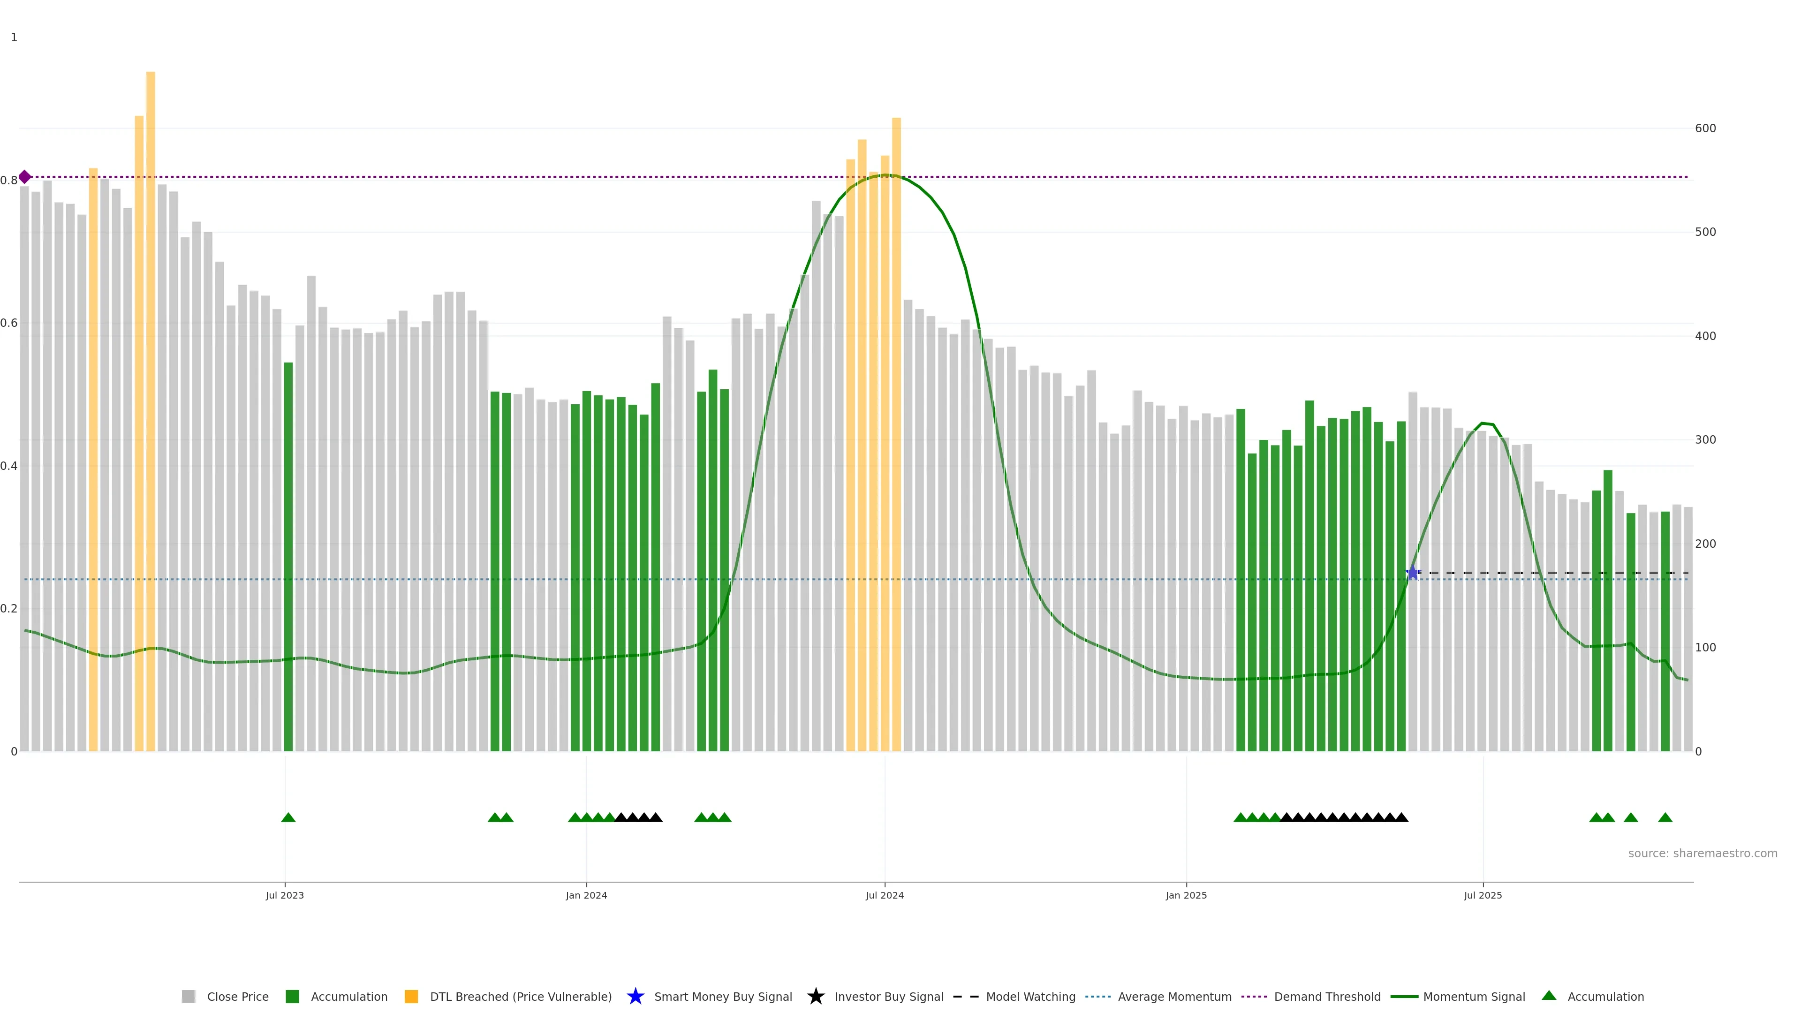Click the purple diamond Demand Threshold marker
The width and height of the screenshot is (1801, 1013).
pos(24,177)
